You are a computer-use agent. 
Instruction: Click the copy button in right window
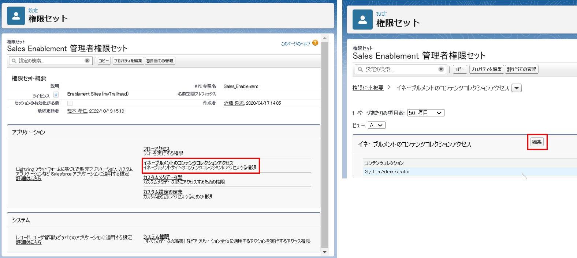pyautogui.click(x=460, y=69)
